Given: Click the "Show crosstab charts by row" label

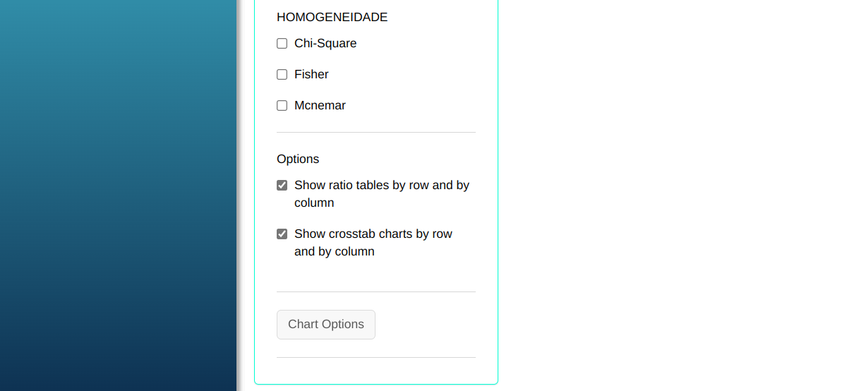Looking at the screenshot, I should (x=373, y=234).
